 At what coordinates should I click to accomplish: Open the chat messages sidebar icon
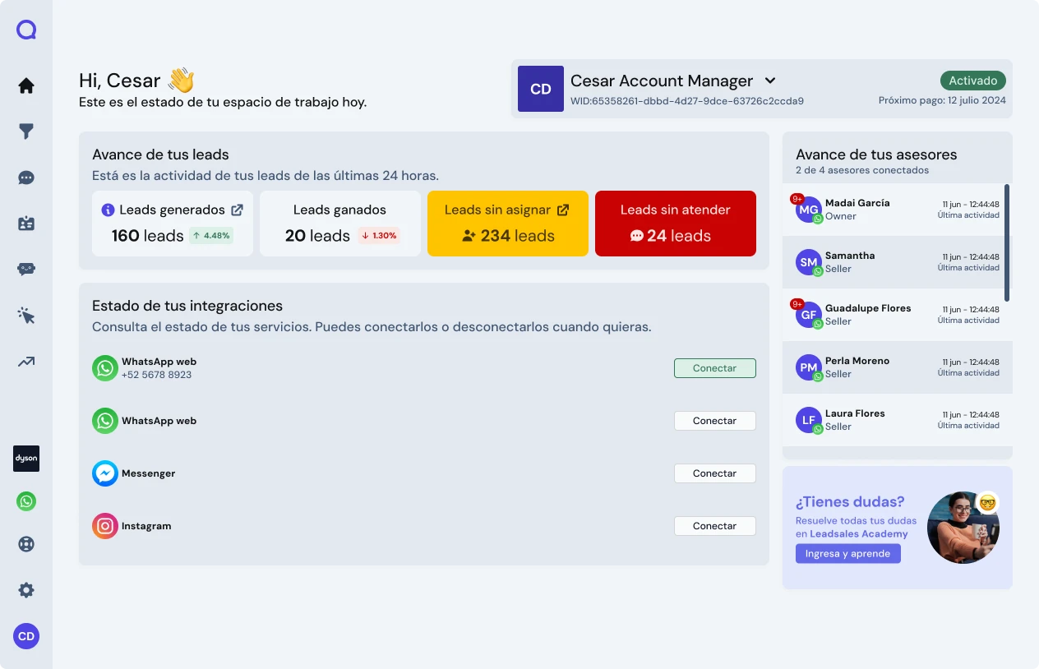(25, 178)
